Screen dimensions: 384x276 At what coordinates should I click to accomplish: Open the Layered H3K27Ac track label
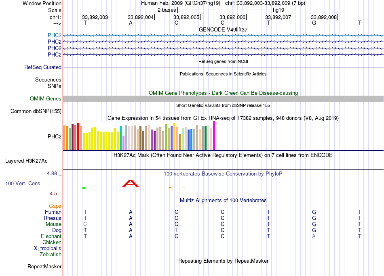(26, 161)
